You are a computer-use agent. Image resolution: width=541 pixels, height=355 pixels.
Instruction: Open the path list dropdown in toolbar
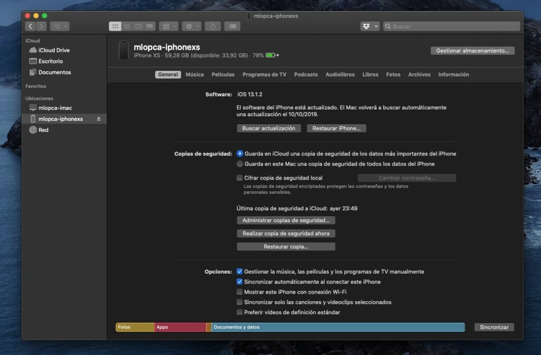coord(60,26)
